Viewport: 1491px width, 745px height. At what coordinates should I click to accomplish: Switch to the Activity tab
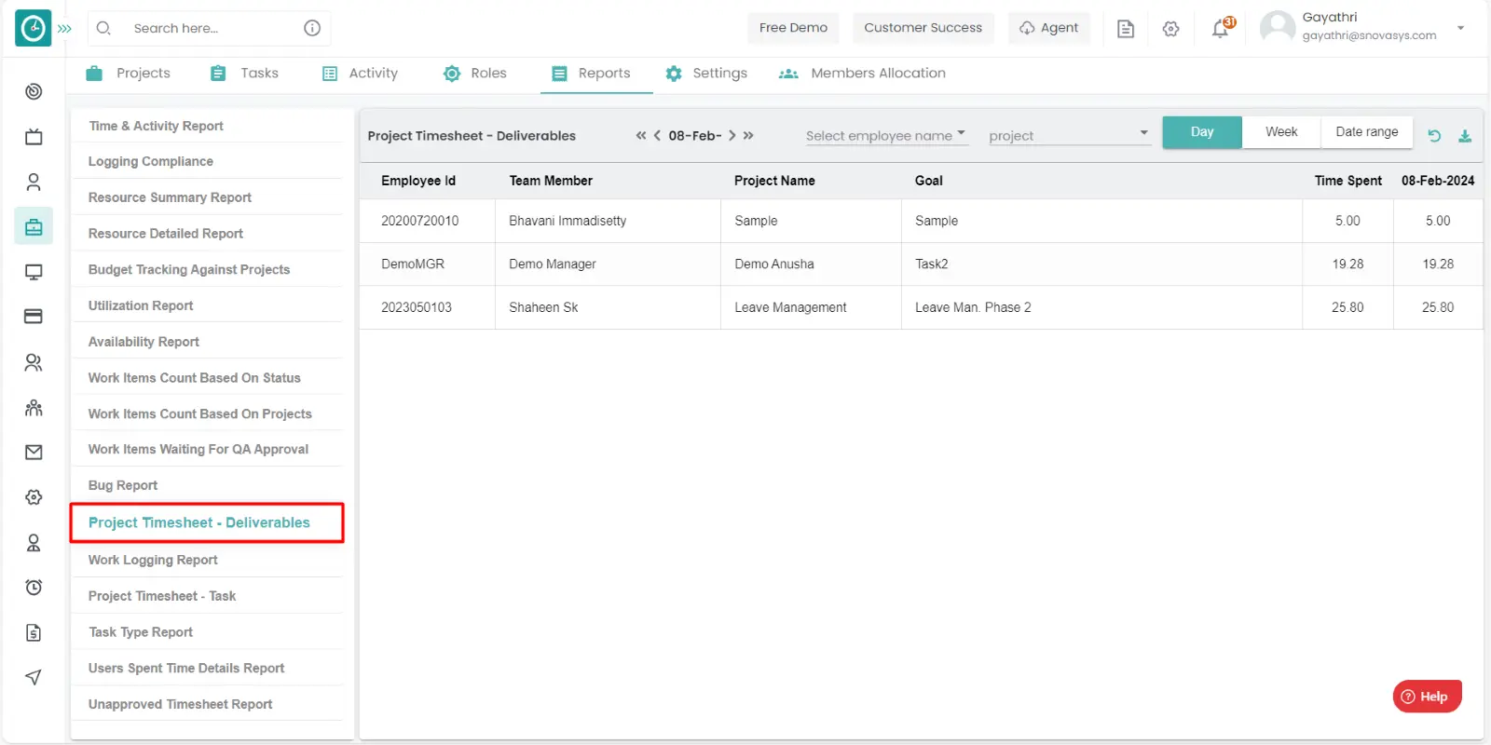[361, 74]
